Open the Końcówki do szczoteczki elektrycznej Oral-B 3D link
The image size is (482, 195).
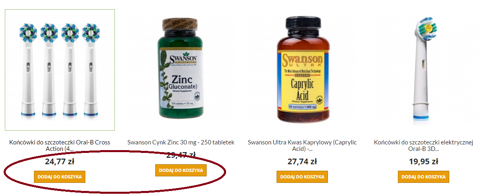[x=423, y=146]
